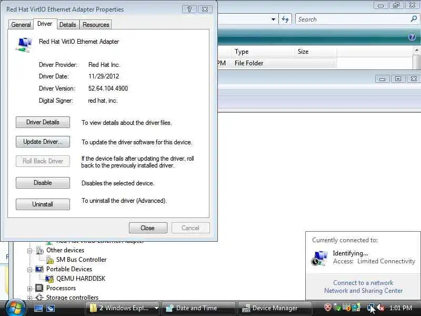Click the Processors chip icon
Screen dimensions: 421x316
[39, 288]
